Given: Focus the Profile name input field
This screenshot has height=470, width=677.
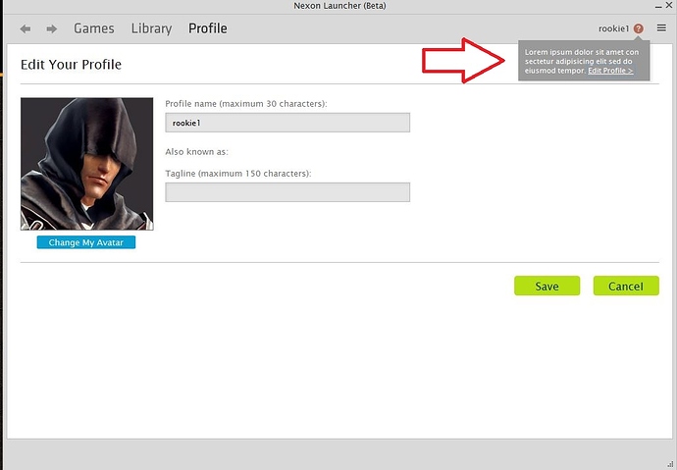Looking at the screenshot, I should [x=287, y=123].
